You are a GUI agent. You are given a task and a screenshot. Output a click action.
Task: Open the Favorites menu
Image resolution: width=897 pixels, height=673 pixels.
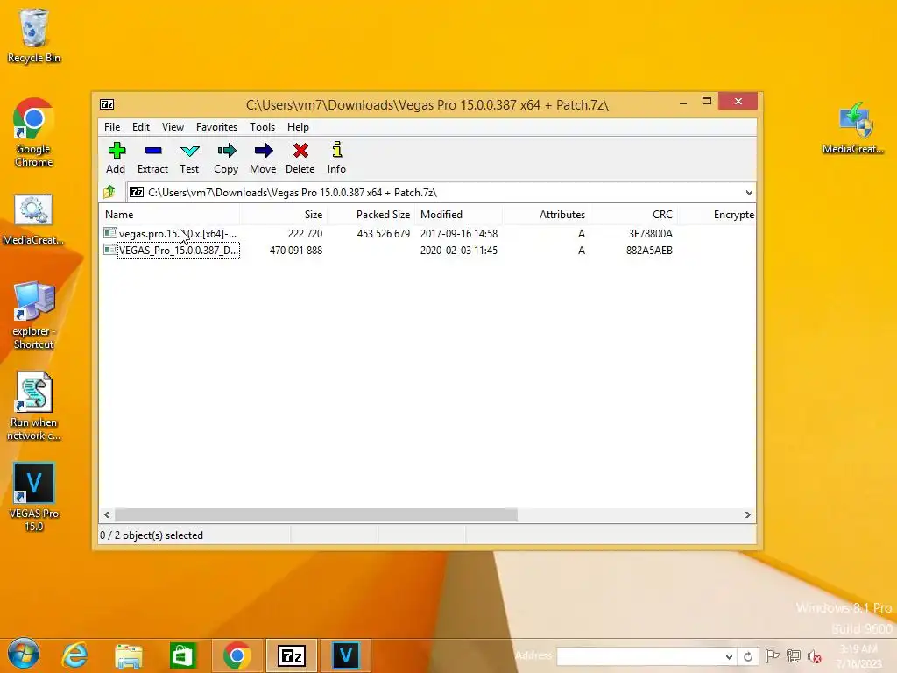click(x=217, y=127)
